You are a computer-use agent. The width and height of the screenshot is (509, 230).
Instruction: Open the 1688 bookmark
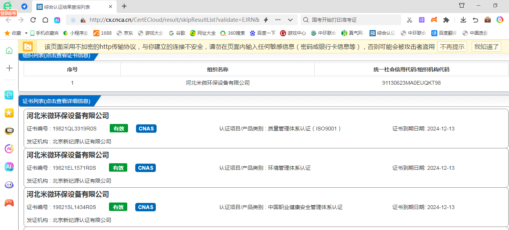click(x=102, y=33)
